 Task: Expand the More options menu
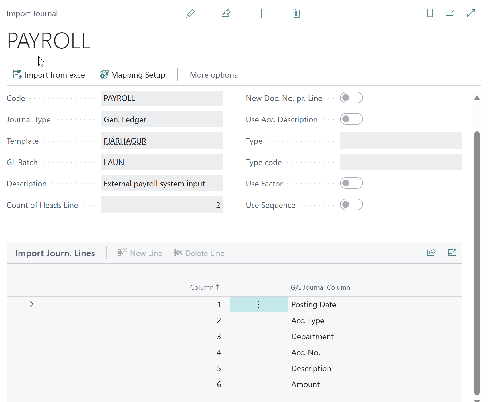coord(213,75)
